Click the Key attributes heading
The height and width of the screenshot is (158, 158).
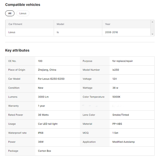pyautogui.click(x=17, y=50)
